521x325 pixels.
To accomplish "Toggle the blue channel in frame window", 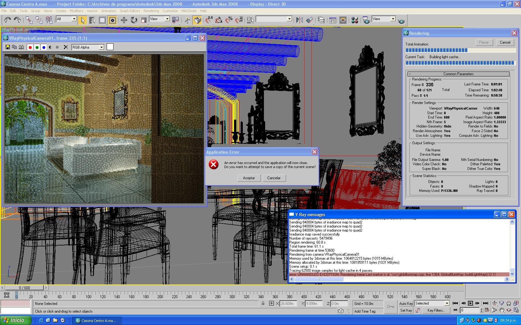I will point(44,47).
